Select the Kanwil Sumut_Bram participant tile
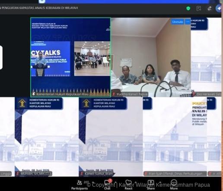Viewport: 223px width, 191px height. click(x=111, y=137)
